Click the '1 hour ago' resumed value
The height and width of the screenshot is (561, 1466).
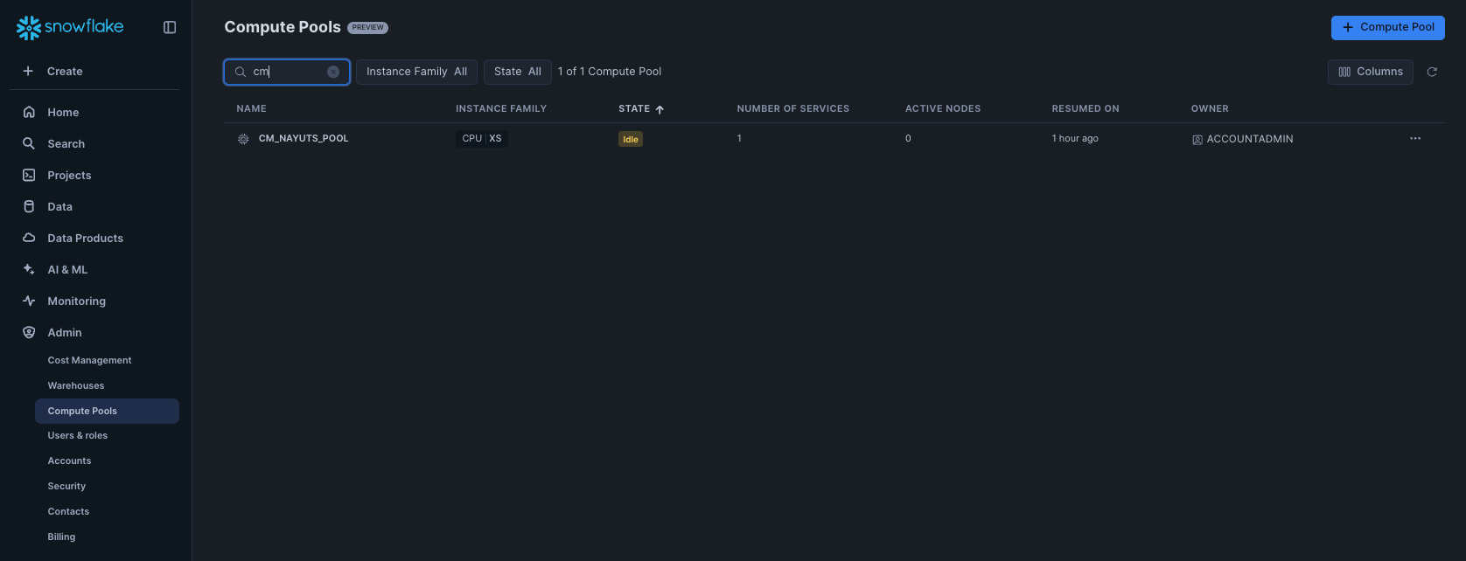pos(1075,138)
